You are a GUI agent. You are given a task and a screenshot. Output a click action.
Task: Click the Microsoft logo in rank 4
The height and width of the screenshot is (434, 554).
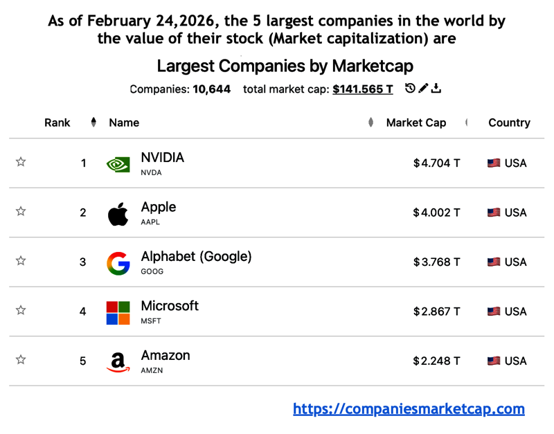click(x=118, y=311)
